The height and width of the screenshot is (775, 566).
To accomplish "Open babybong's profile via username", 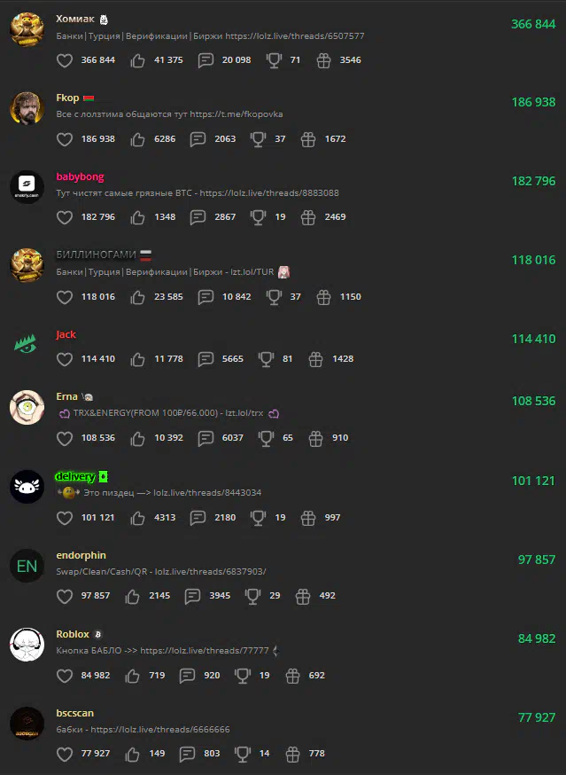I will [x=80, y=176].
